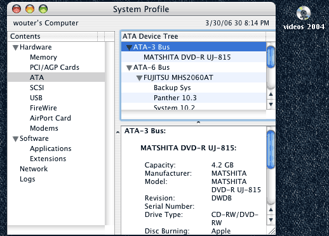The height and width of the screenshot is (236, 329).
Task: Click the details pane scrollbar thumb
Action: pyautogui.click(x=271, y=150)
